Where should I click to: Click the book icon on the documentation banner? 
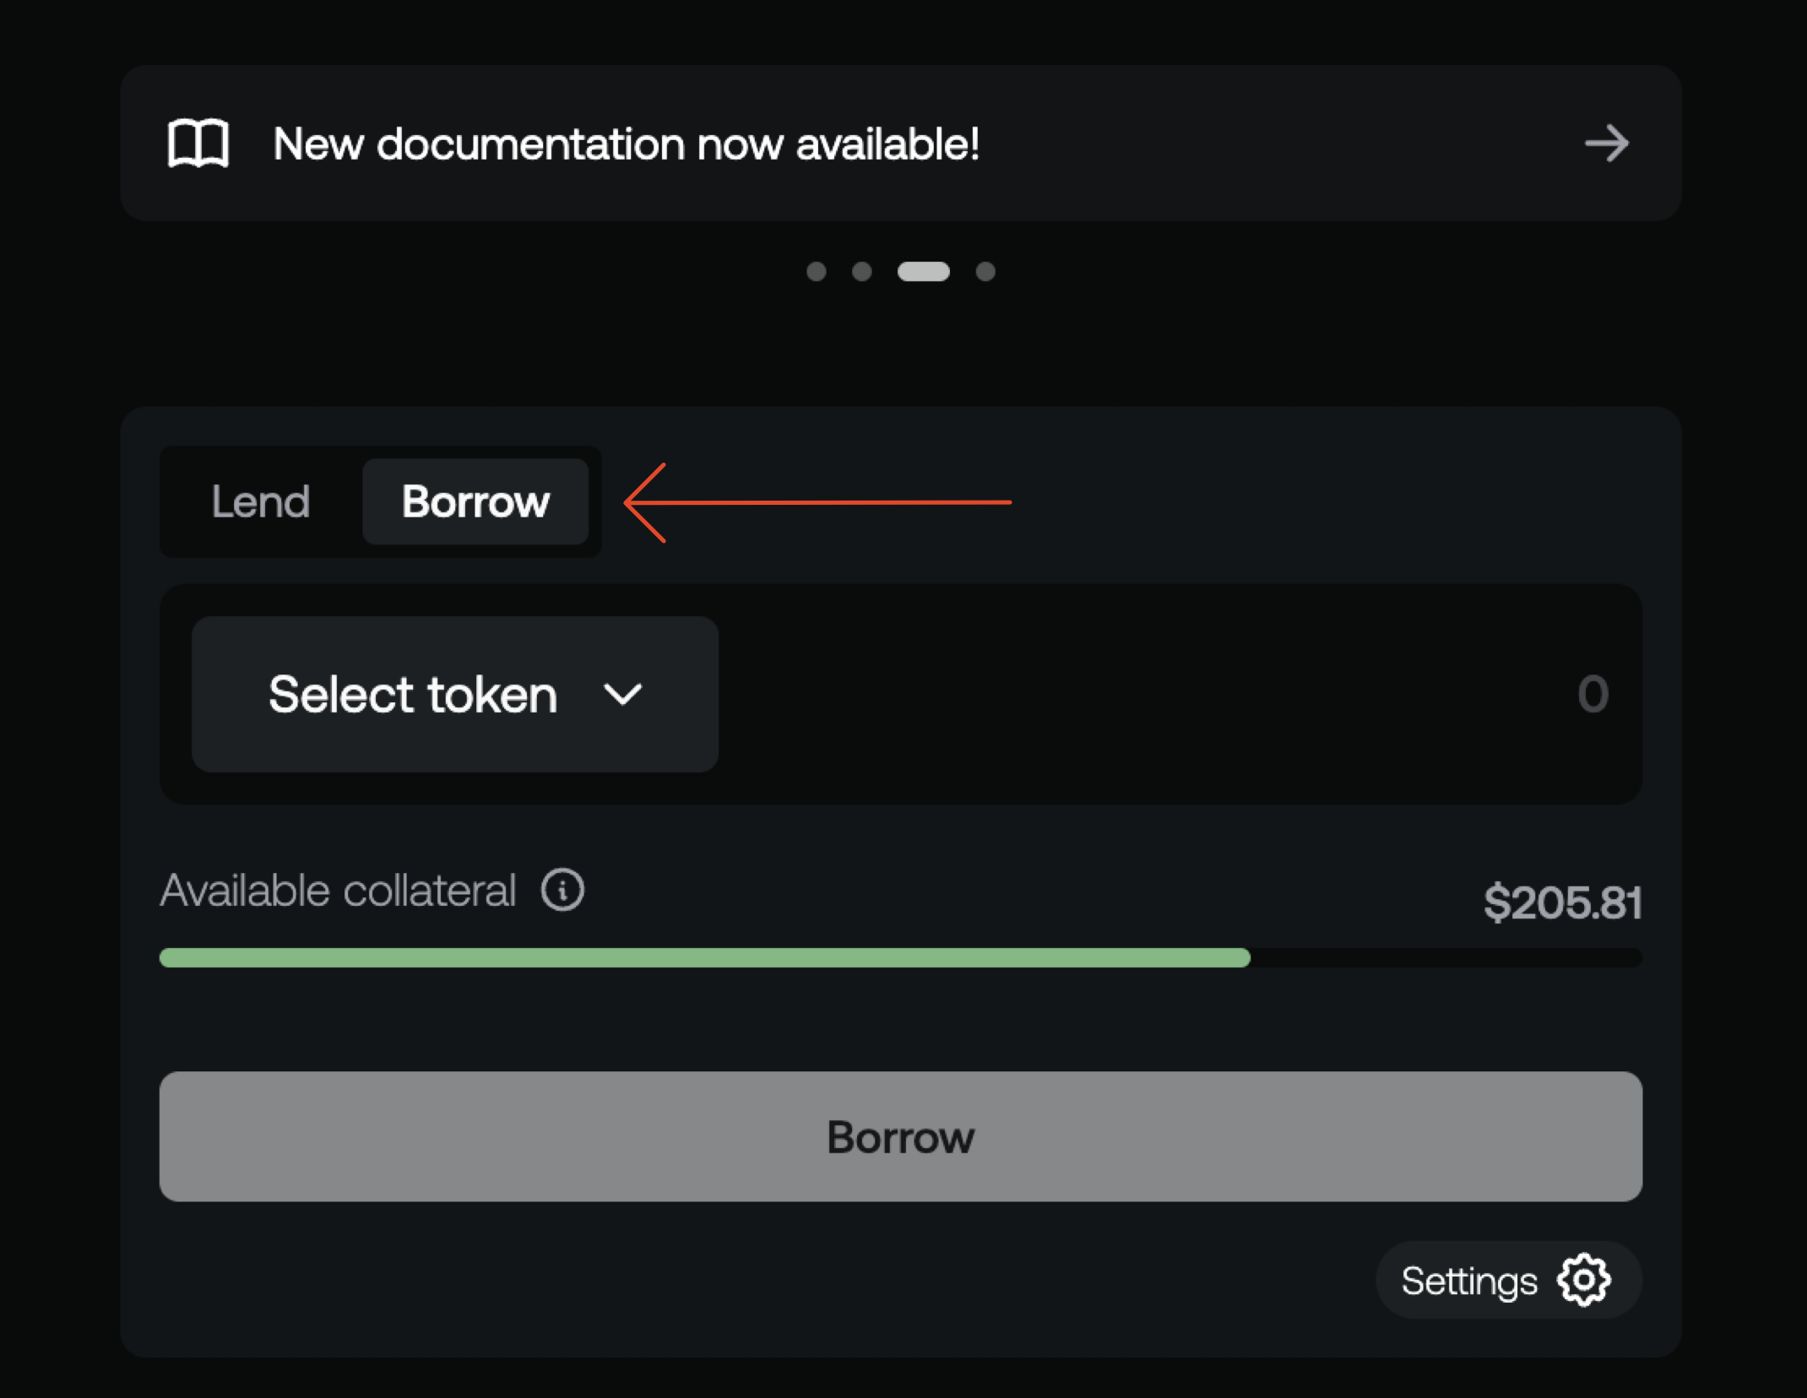pos(197,144)
